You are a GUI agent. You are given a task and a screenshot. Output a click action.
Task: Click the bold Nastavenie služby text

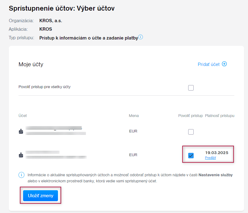pos(216,175)
